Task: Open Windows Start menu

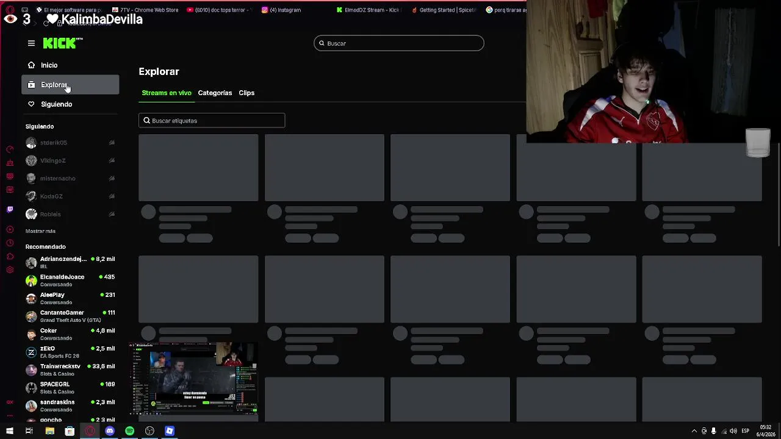Action: [x=9, y=431]
